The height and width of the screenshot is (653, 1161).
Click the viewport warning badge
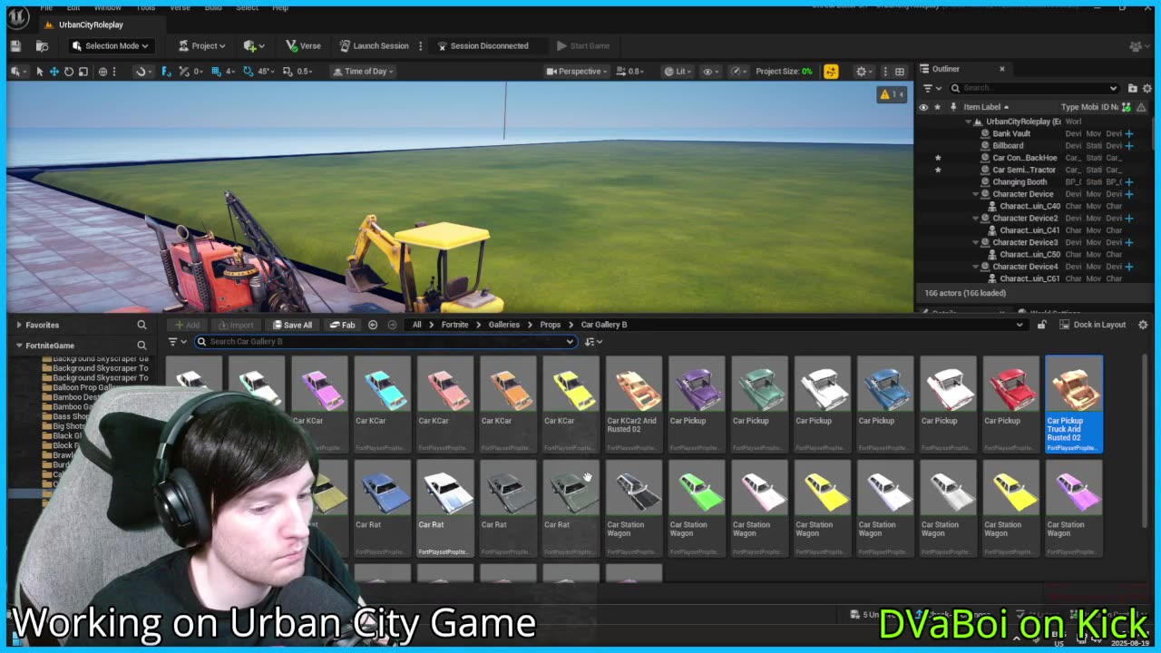pos(891,94)
